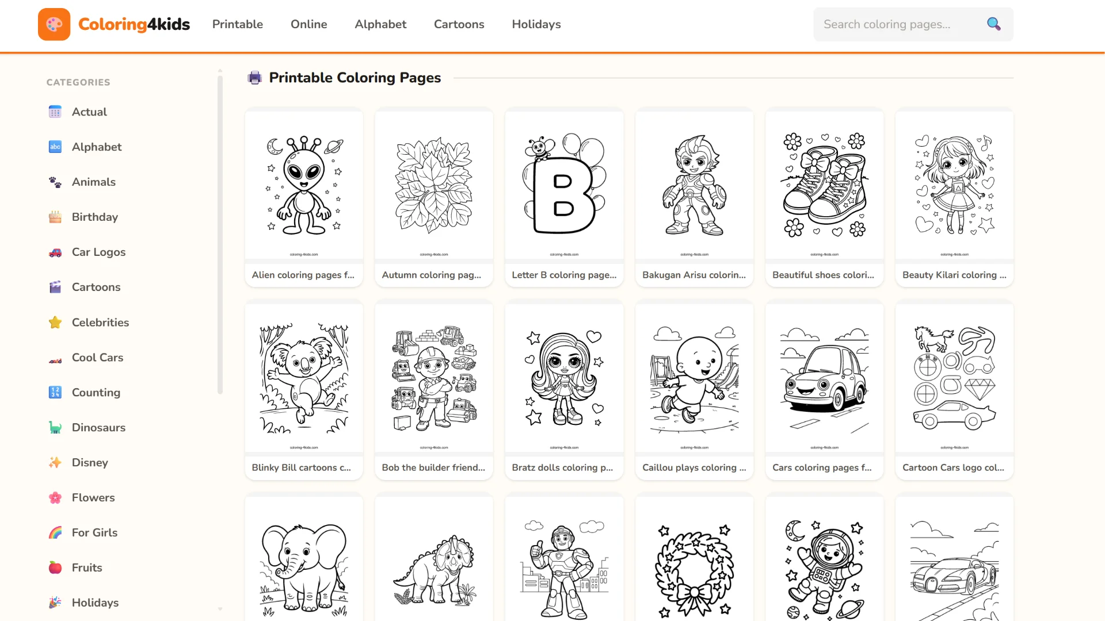Click the Car Logos red car icon
The width and height of the screenshot is (1105, 621).
click(55, 252)
